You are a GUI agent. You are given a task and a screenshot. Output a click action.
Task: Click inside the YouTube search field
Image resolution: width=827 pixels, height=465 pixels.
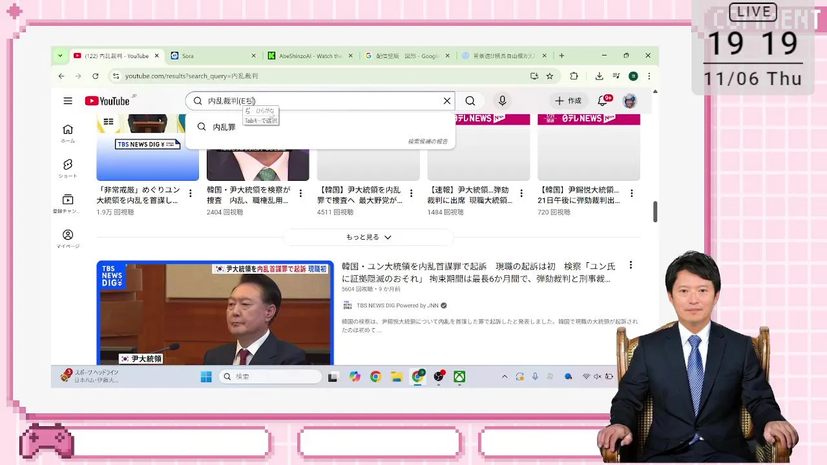[x=321, y=101]
